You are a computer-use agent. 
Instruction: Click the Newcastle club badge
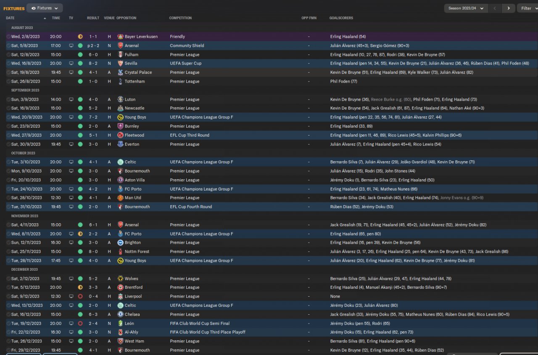tap(120, 108)
